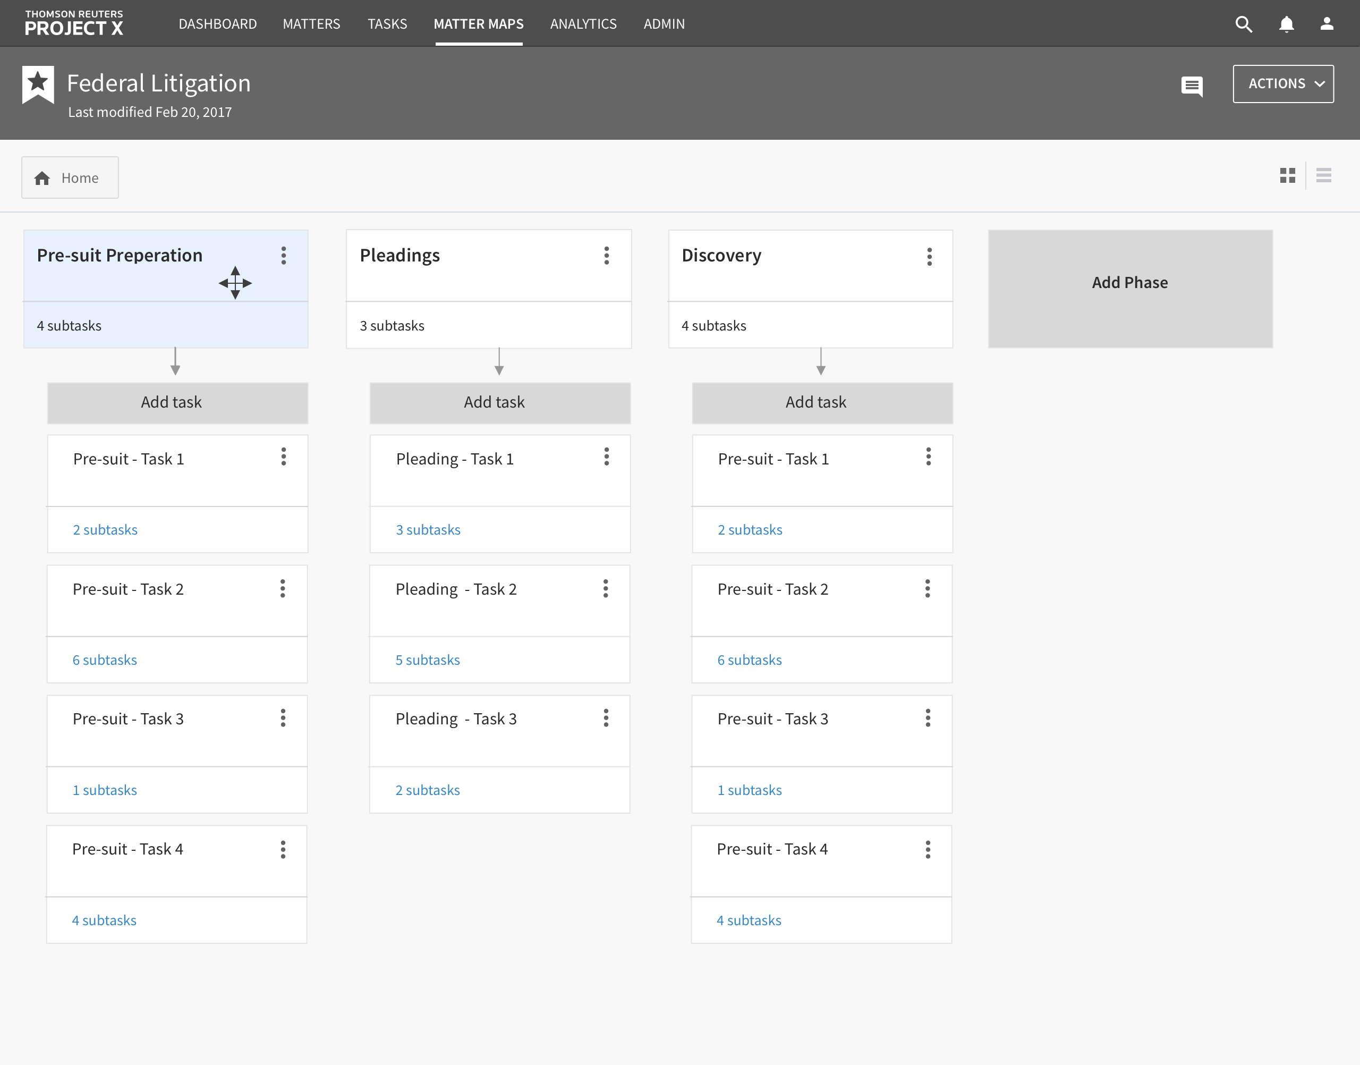
Task: Open Pleadings phase three-dot menu
Action: [x=606, y=255]
